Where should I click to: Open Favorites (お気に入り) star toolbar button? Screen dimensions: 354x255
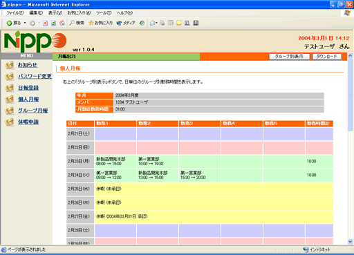pos(101,23)
